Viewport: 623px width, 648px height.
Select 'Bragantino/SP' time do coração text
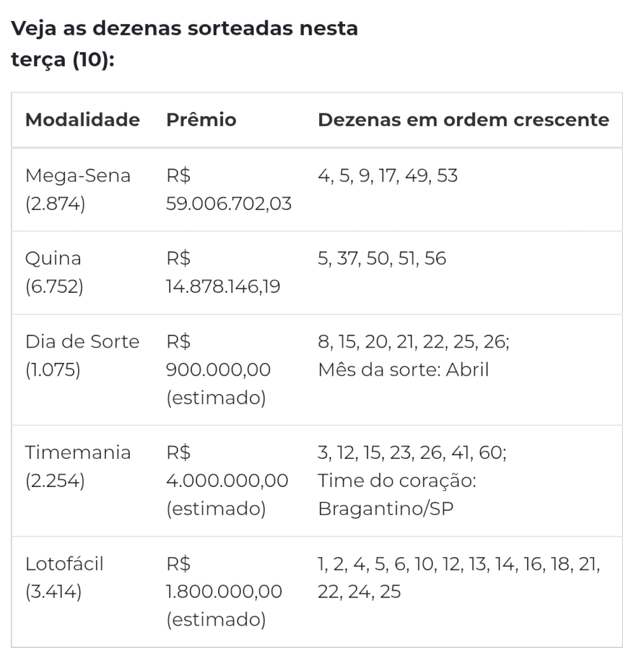click(386, 509)
